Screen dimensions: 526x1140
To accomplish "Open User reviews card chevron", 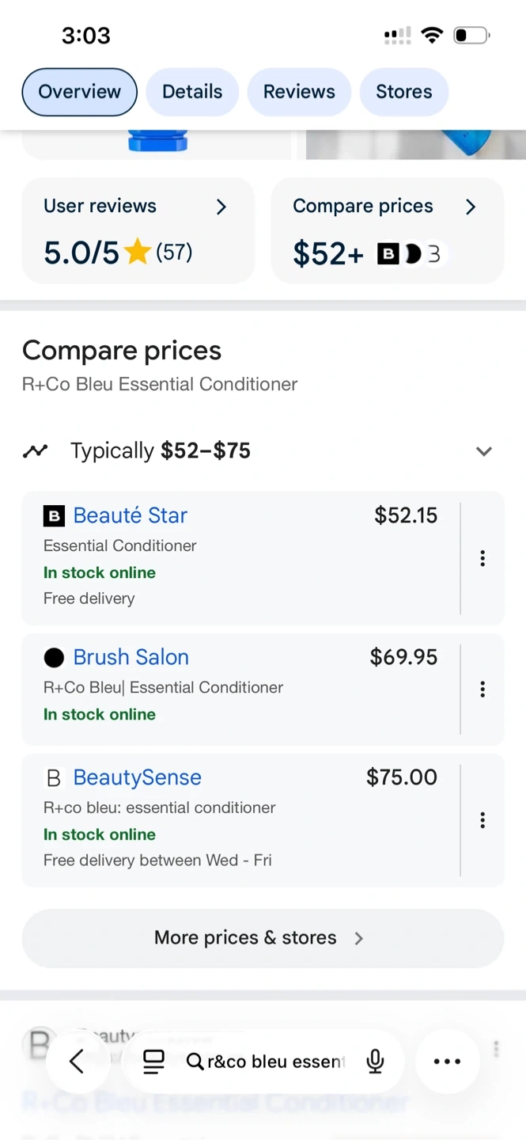I will coord(221,207).
